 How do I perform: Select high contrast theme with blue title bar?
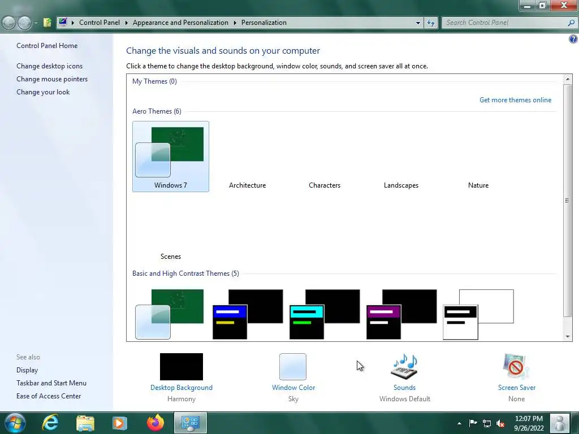point(248,314)
